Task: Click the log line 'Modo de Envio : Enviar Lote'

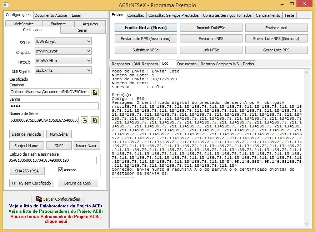Action: (x=145, y=71)
